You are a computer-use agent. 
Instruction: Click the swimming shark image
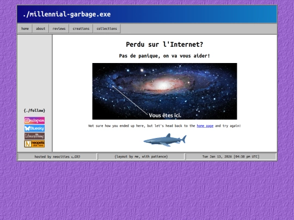tap(165, 140)
